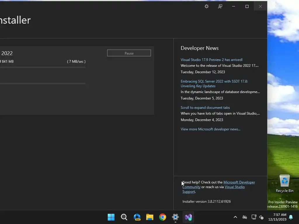Screen dimensions: 299x224
Task: Open Windows Search from the taskbar
Action: (x=124, y=217)
